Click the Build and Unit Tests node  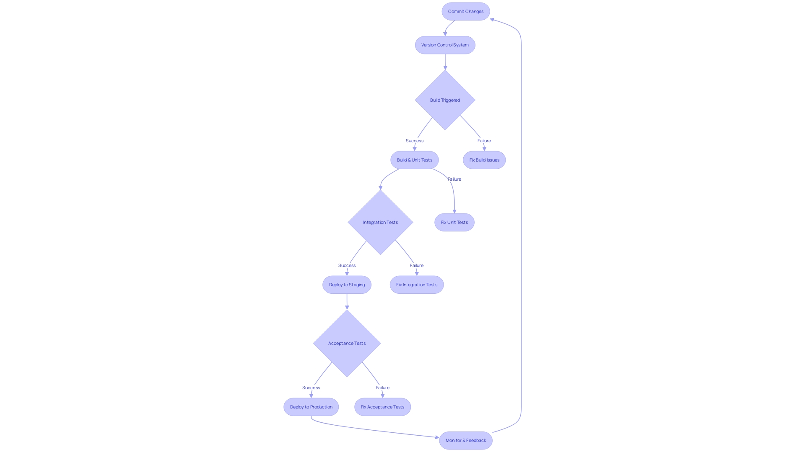(x=415, y=159)
